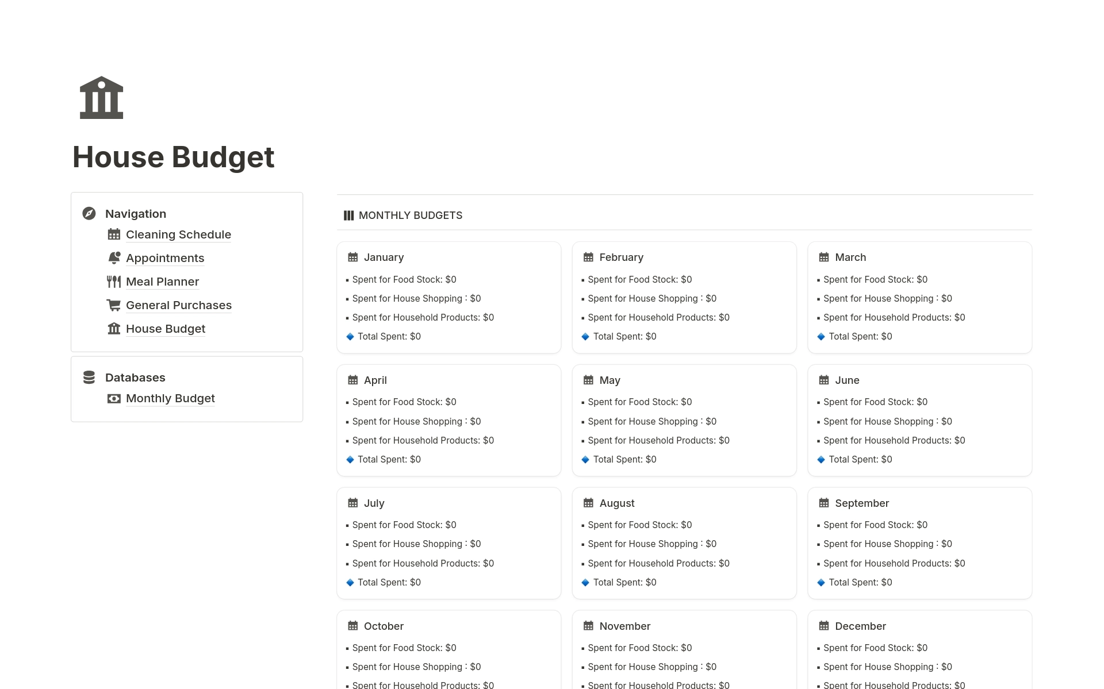Expand the June budget details card
Screen dimensions: 1104x689
pos(848,379)
